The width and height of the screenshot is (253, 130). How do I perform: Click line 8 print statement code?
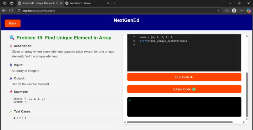click(164, 41)
